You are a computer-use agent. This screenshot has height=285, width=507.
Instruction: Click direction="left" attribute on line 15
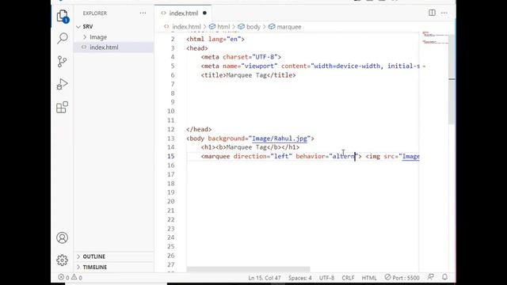(262, 157)
